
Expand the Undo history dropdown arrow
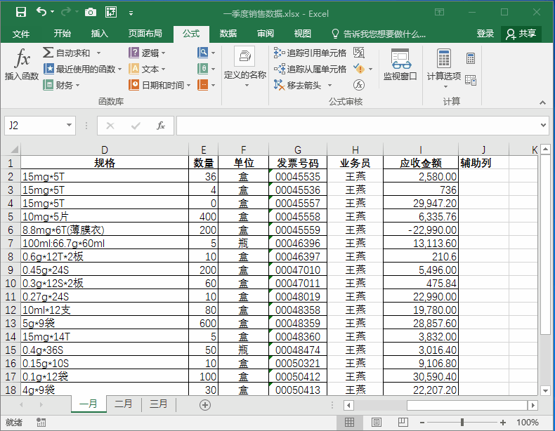pos(53,12)
